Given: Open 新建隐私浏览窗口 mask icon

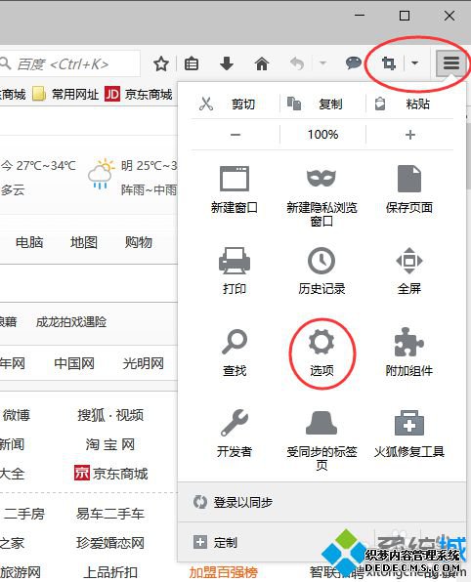Looking at the screenshot, I should (x=321, y=178).
